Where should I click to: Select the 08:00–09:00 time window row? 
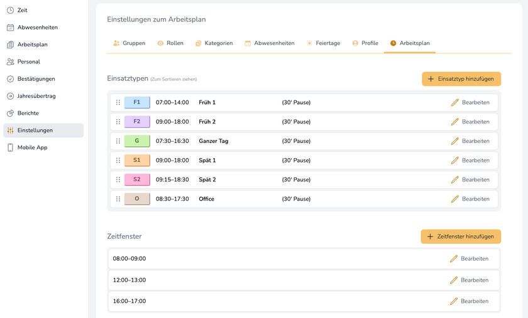click(x=251, y=258)
